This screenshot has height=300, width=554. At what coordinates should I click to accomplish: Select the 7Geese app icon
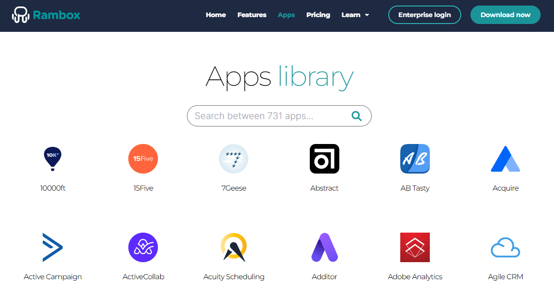point(234,159)
